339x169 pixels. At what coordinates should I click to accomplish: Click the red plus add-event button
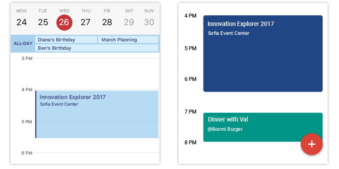312,144
